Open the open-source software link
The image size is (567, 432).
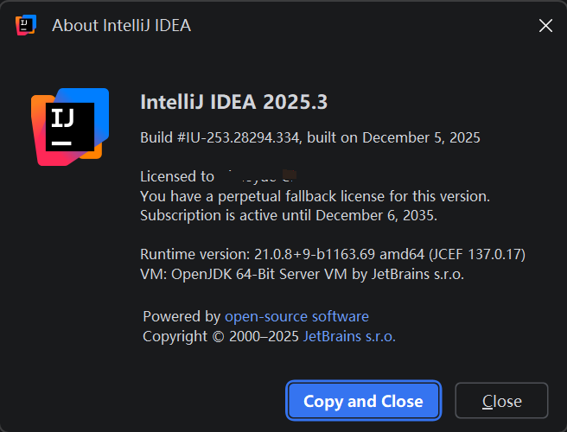(296, 317)
